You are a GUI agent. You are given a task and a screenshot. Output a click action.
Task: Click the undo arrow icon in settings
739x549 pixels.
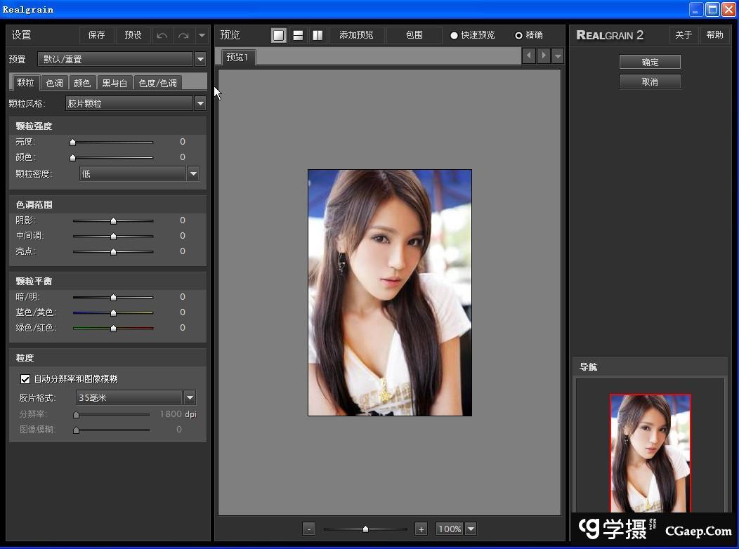162,35
